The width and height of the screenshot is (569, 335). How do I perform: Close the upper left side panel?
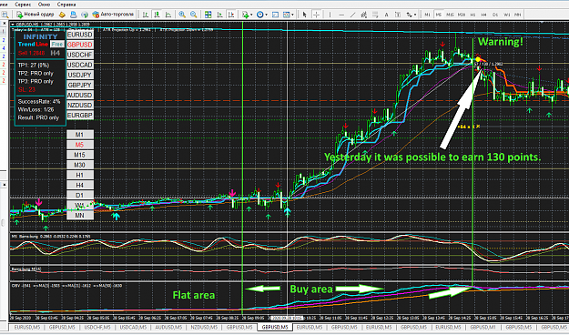(4, 24)
